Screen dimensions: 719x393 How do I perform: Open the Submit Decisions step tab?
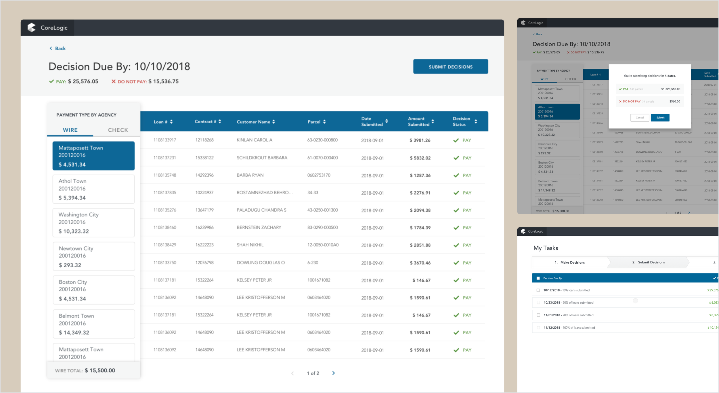point(648,262)
